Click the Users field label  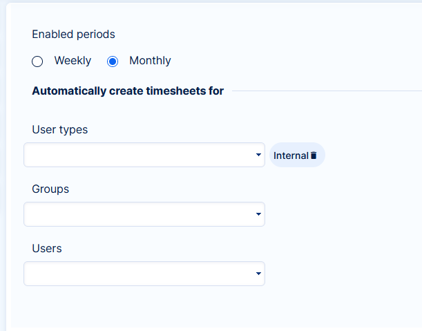point(46,248)
